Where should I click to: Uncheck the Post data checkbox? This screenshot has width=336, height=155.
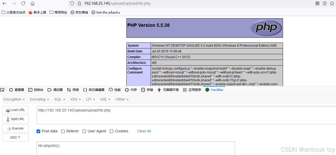click(38, 131)
